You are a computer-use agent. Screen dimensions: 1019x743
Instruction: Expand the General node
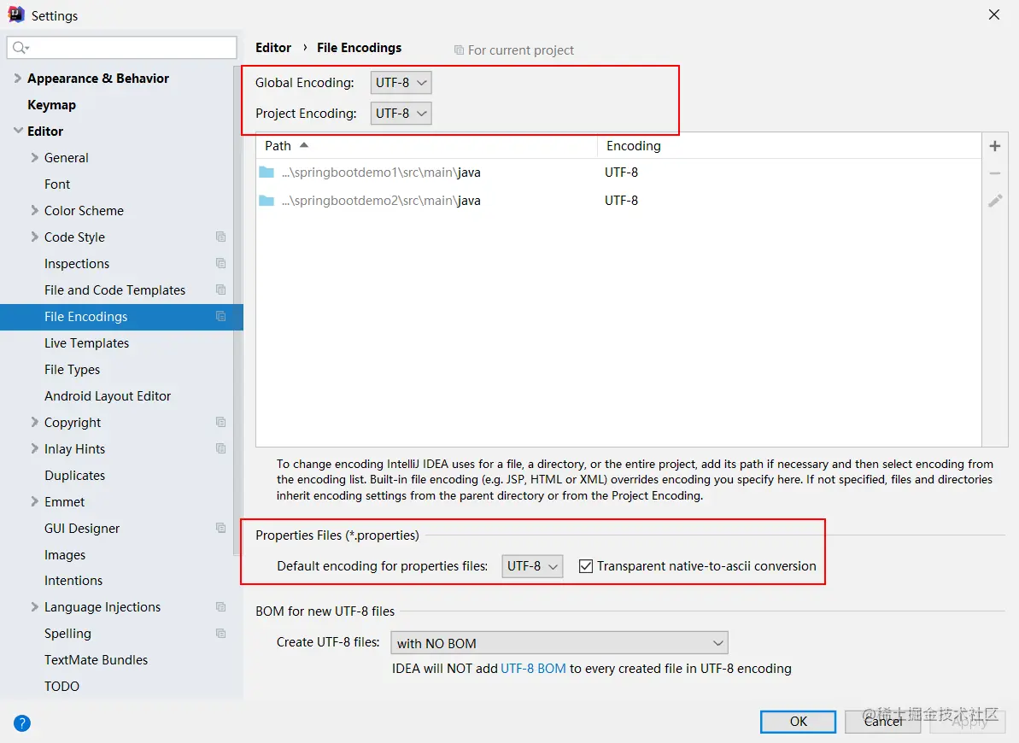pyautogui.click(x=34, y=157)
